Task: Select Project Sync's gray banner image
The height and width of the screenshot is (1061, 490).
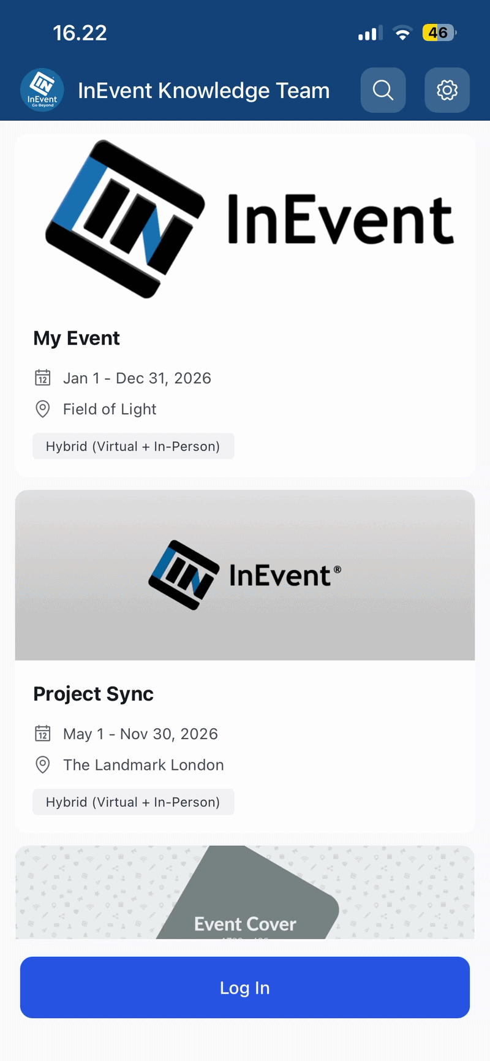Action: (245, 575)
